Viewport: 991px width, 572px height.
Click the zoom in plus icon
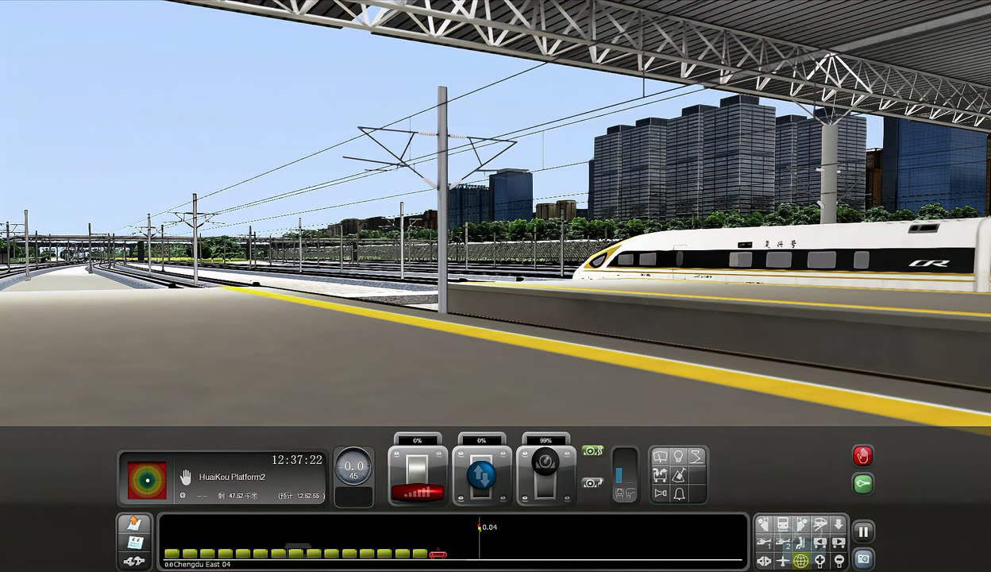click(x=819, y=561)
